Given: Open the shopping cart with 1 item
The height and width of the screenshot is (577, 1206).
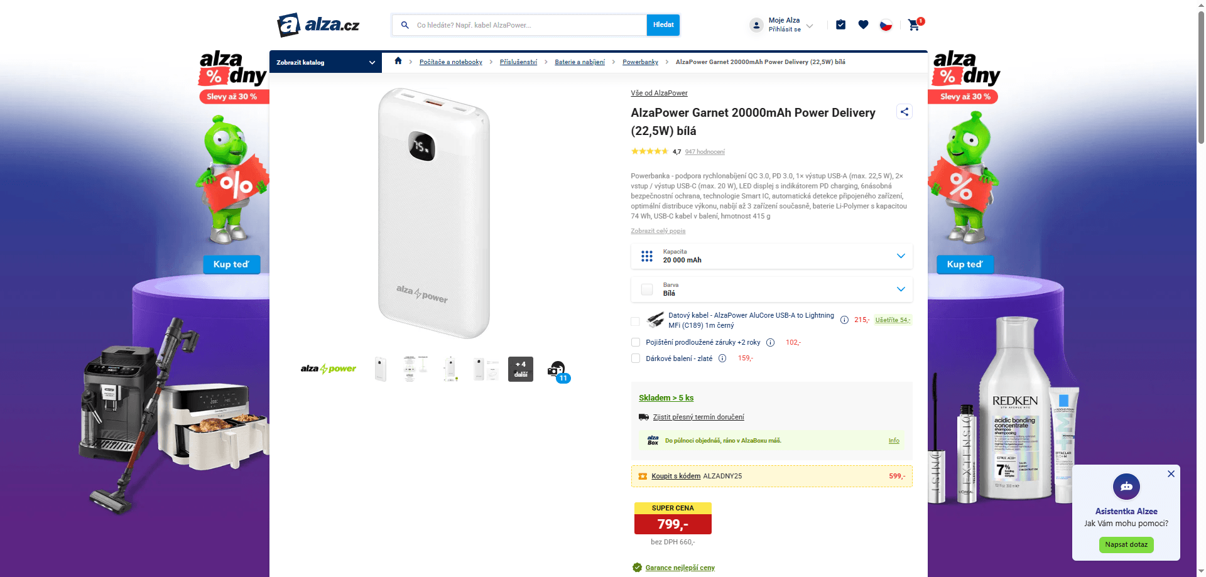Looking at the screenshot, I should click(x=914, y=24).
